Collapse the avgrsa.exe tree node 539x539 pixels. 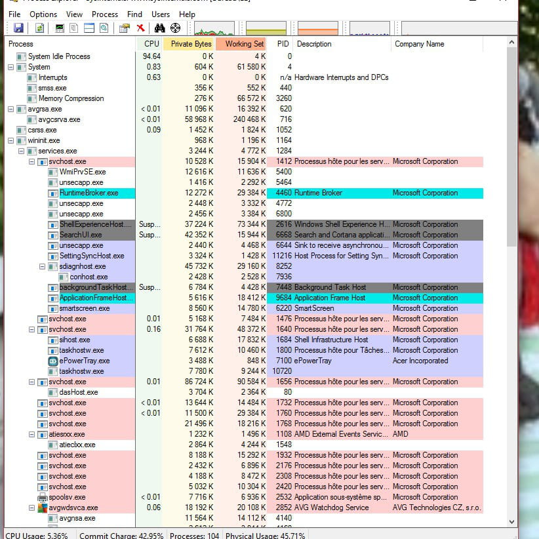click(10, 110)
